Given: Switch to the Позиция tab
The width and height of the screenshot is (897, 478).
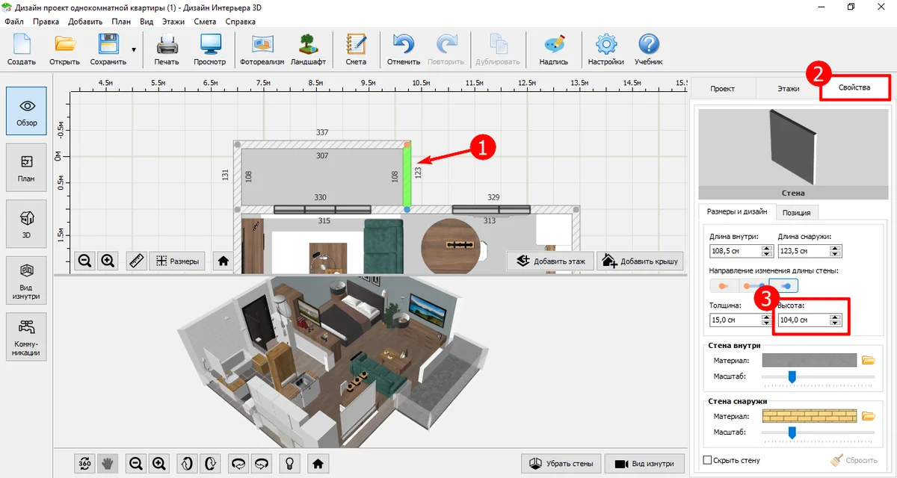Looking at the screenshot, I should pyautogui.click(x=796, y=212).
